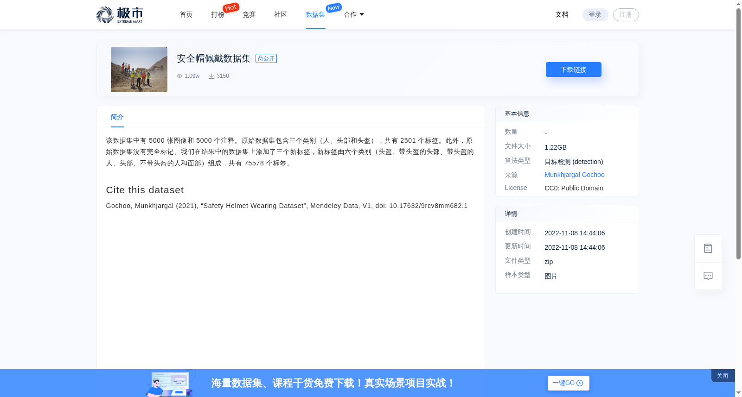This screenshot has height=397, width=742.
Task: Open the 文档 documentation link
Action: 562,15
